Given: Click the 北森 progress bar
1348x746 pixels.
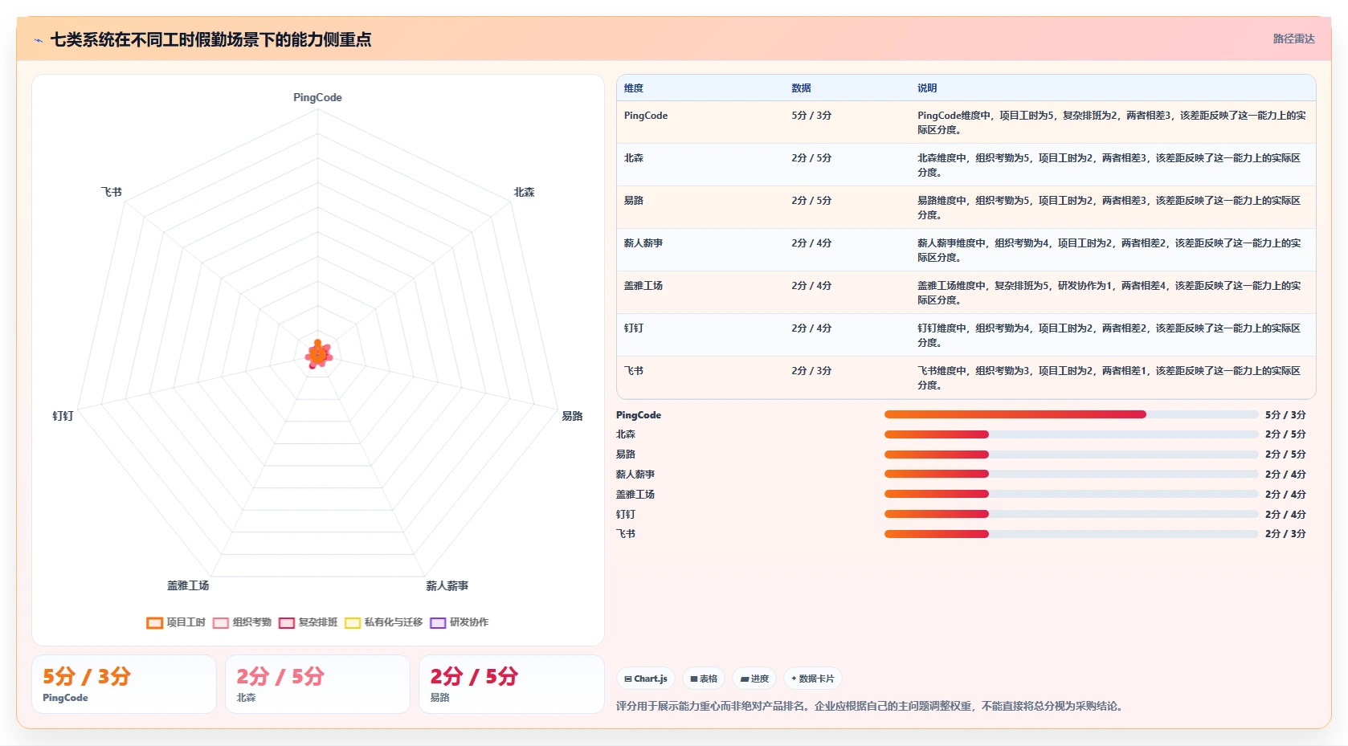Looking at the screenshot, I should [x=1071, y=434].
